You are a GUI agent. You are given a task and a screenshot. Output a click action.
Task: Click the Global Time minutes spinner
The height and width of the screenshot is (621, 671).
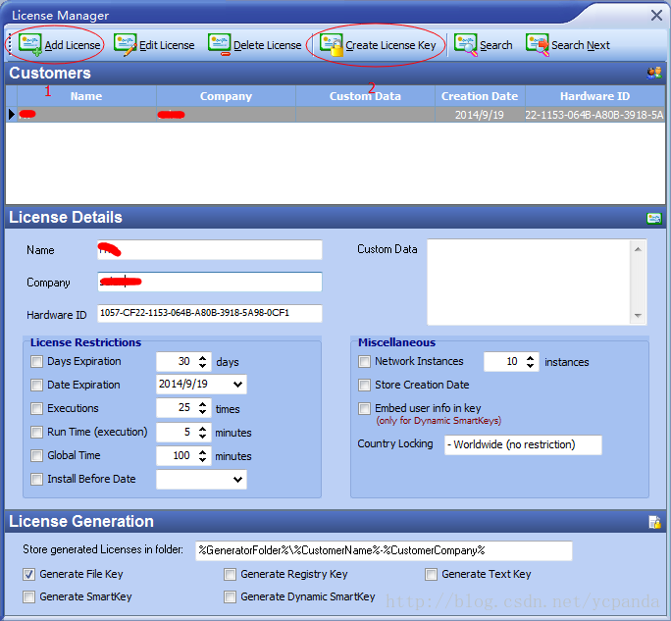point(203,456)
